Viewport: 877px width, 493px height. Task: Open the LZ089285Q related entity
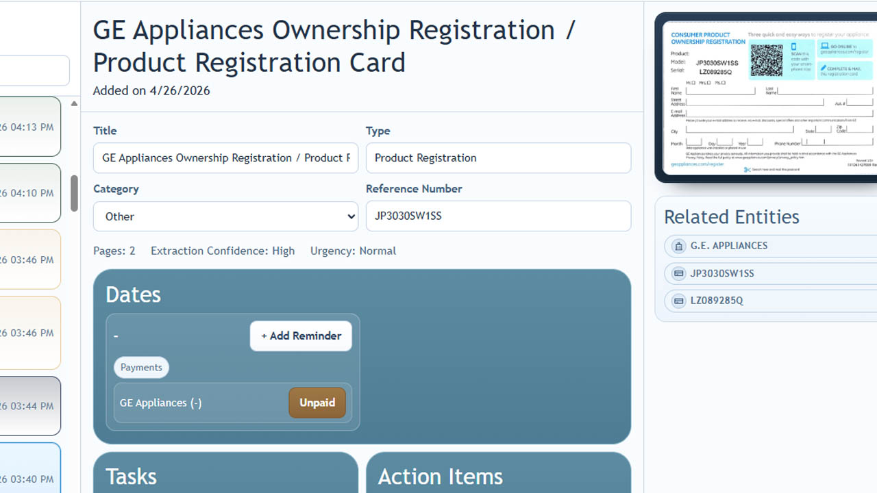[771, 301]
